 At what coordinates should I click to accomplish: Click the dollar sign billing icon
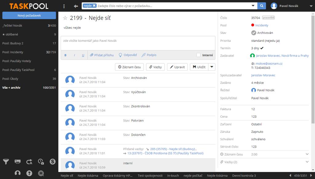tap(52, 161)
